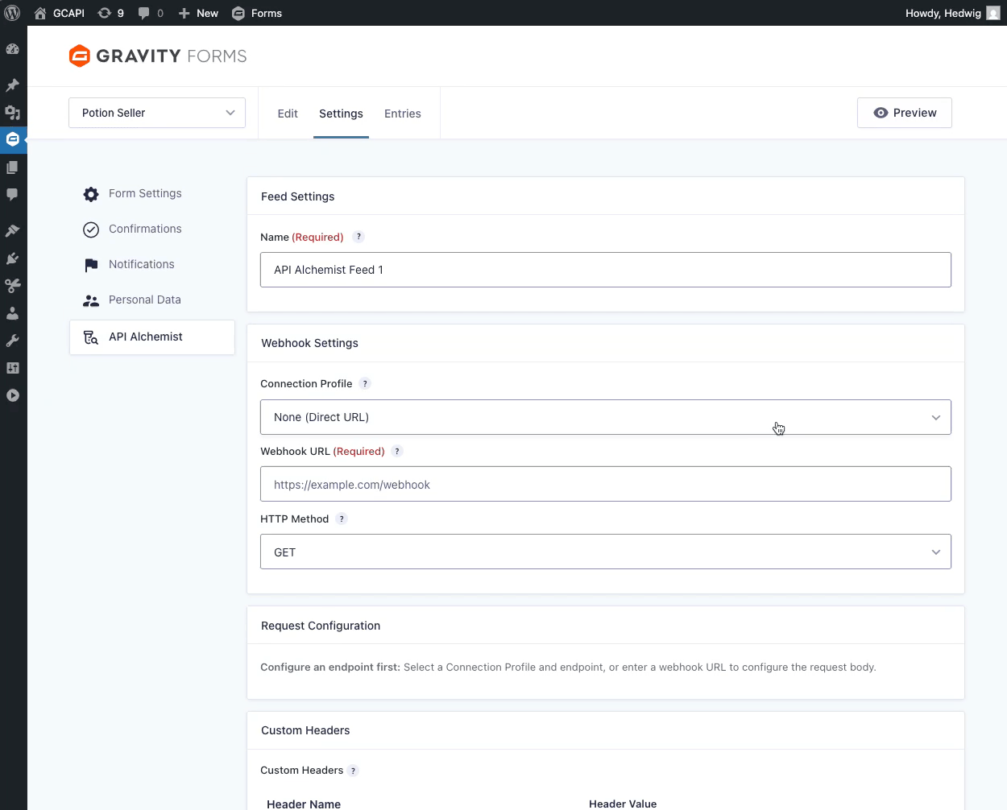This screenshot has height=810, width=1007.
Task: Open Posts via the pushpin icon
Action: 12,85
